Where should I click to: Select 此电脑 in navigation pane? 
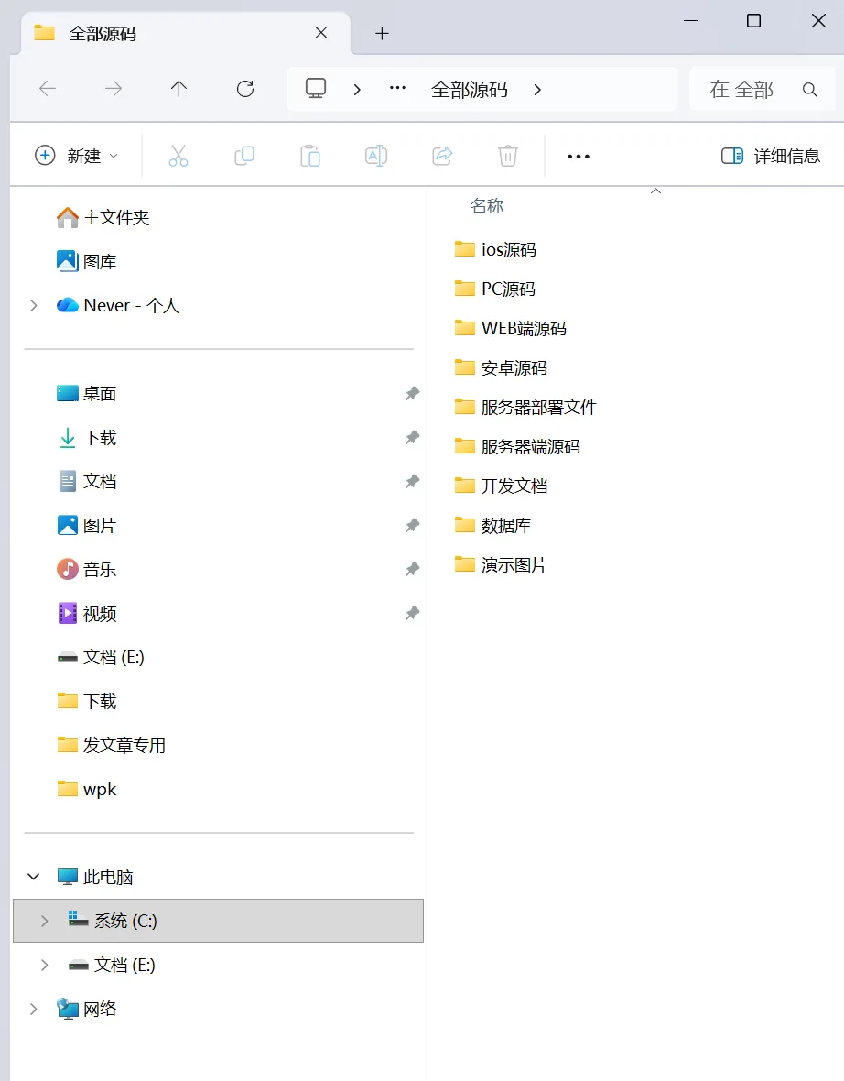94,877
